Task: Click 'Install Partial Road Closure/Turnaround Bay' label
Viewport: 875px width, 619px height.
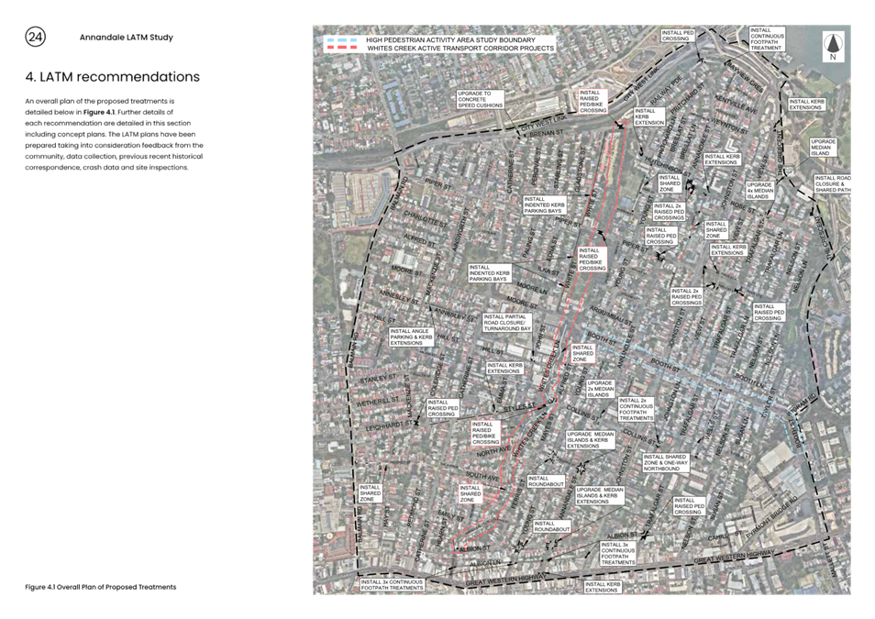Action: (507, 323)
